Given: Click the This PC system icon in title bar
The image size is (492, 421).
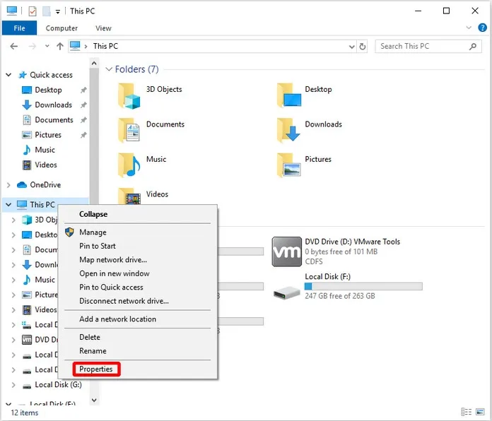Looking at the screenshot, I should (12, 11).
